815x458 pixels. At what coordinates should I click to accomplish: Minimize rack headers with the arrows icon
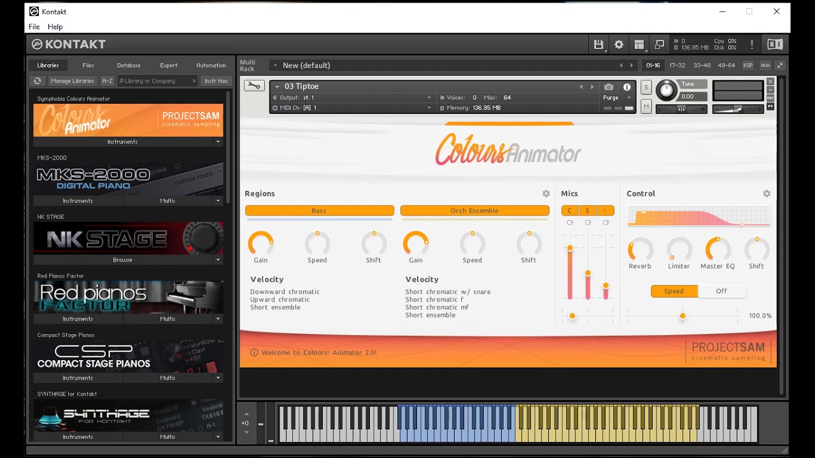point(780,65)
